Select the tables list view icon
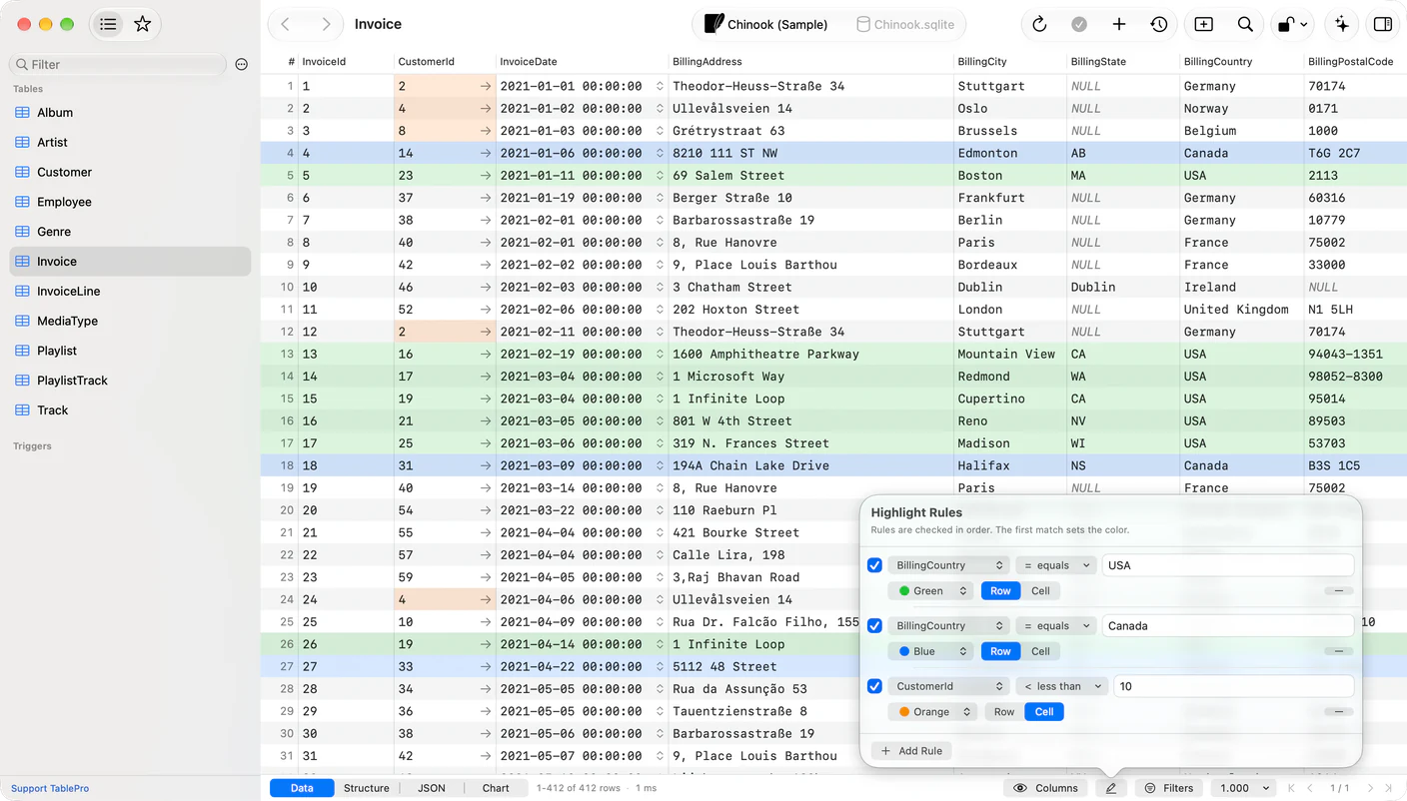 point(108,24)
